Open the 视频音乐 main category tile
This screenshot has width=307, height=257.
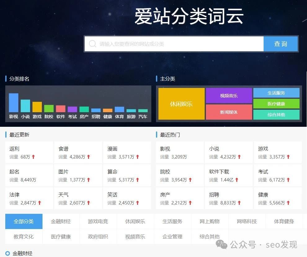[229, 95]
